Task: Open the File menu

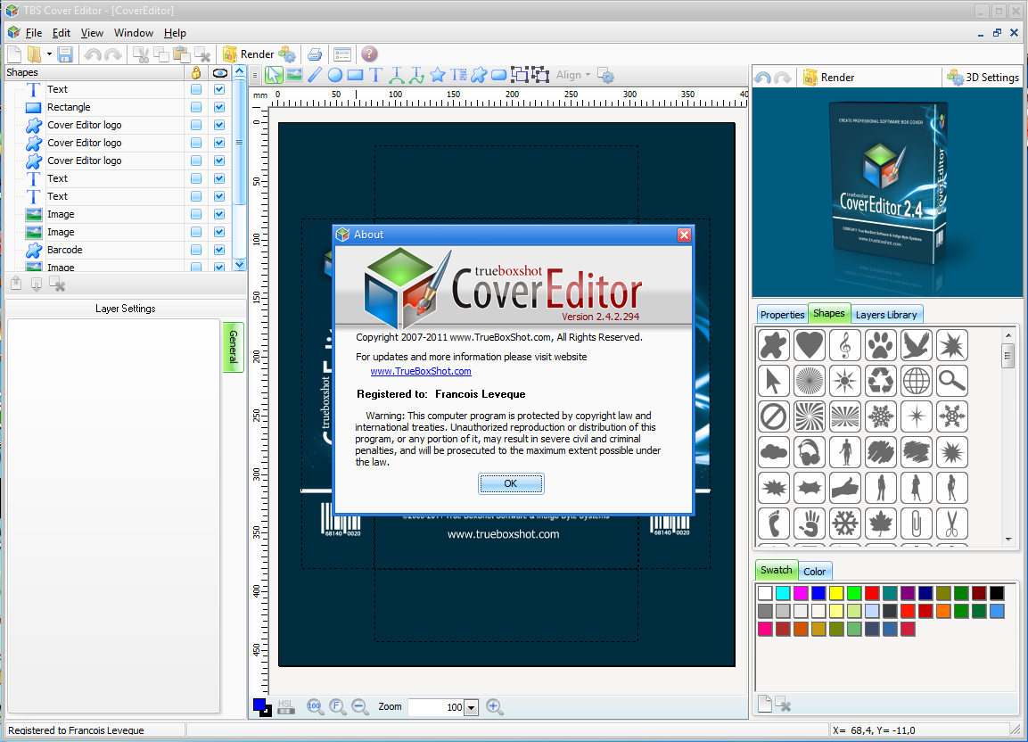Action: [34, 33]
